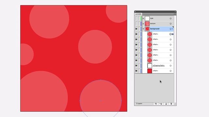Screen dimensions: 209x117
Task: Click Create New Sublayer icon in Layers panel
Action: point(161,104)
